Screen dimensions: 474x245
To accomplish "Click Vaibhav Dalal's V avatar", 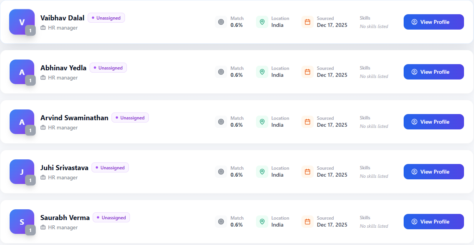I will coord(22,22).
